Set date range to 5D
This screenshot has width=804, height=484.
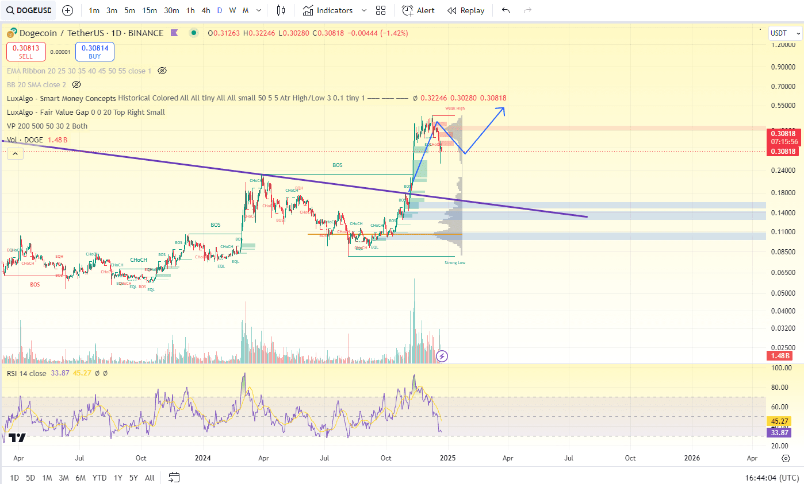(x=30, y=478)
